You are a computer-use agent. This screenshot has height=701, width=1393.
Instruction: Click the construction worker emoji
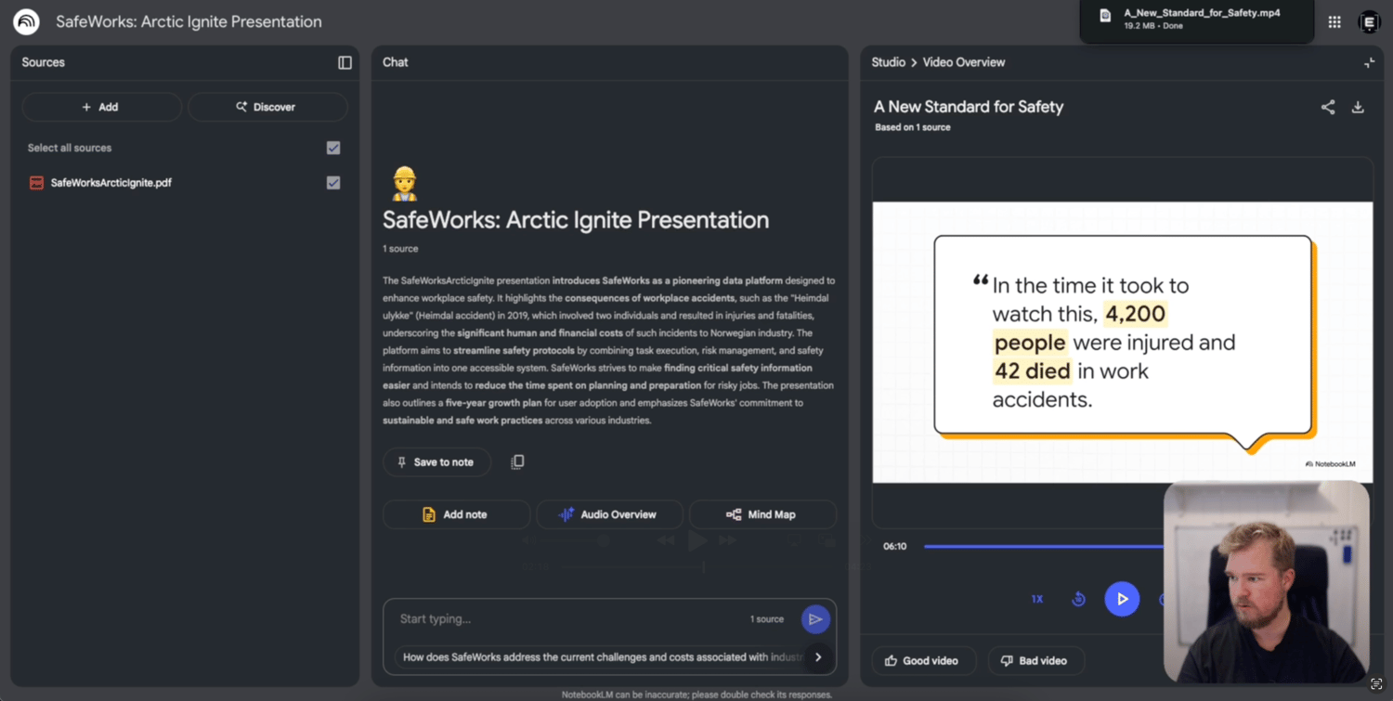pos(404,184)
